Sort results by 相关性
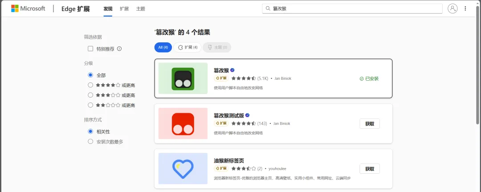The image size is (481, 192). [90, 131]
